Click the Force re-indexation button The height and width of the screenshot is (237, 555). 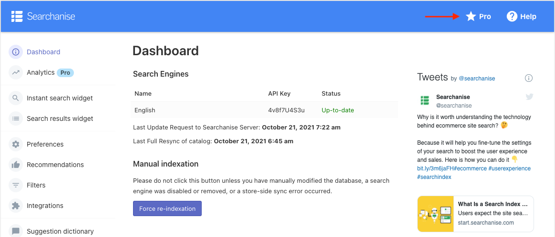click(167, 208)
